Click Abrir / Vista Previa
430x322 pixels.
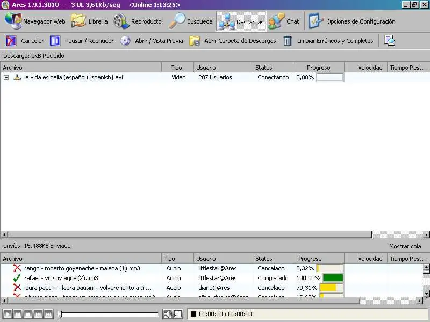click(152, 41)
